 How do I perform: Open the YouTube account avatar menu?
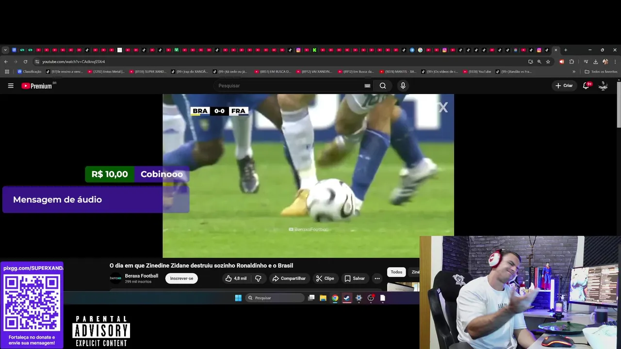pyautogui.click(x=603, y=86)
